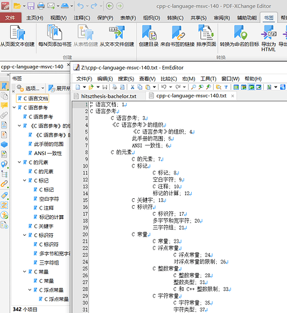The image size is (287, 313).
Task: Open 选项 dropdown in bookmarks pane
Action: (31, 88)
